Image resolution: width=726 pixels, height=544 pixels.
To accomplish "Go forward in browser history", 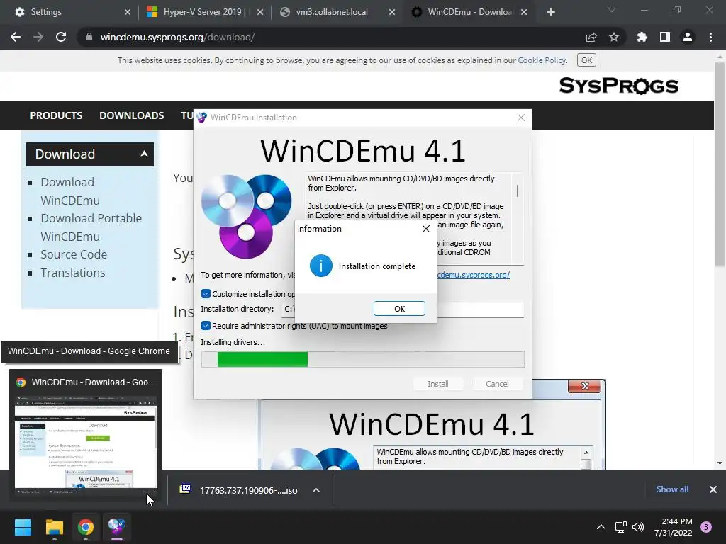I will 38,37.
